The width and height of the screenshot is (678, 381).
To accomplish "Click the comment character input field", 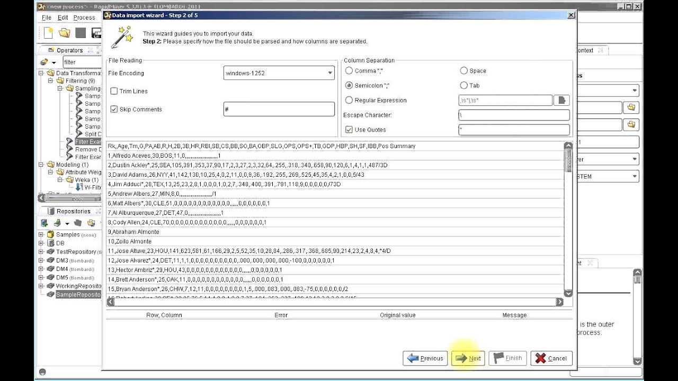I will click(x=279, y=109).
